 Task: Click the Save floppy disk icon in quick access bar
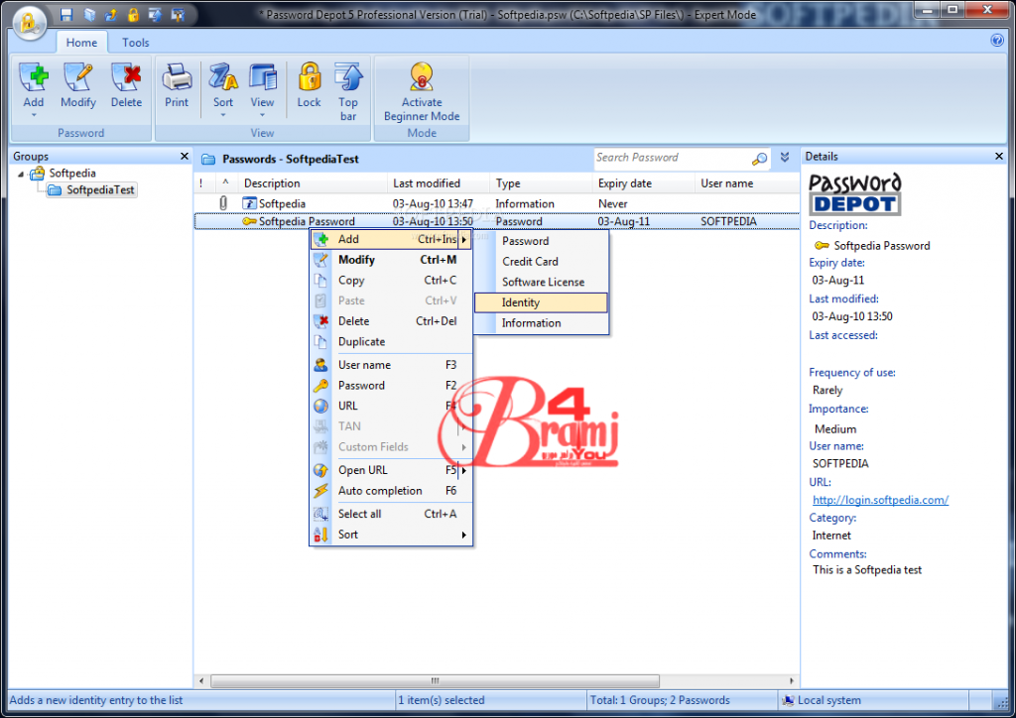click(66, 14)
